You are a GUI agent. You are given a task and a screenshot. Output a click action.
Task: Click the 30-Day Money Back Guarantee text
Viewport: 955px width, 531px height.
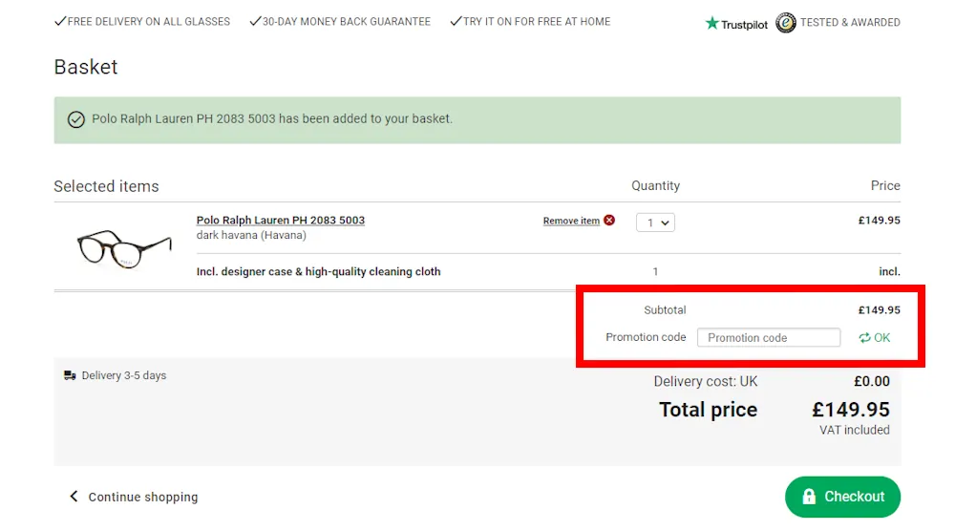(x=346, y=22)
